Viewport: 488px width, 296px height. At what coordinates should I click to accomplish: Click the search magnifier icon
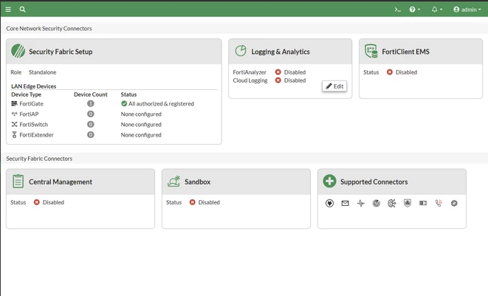(x=22, y=10)
